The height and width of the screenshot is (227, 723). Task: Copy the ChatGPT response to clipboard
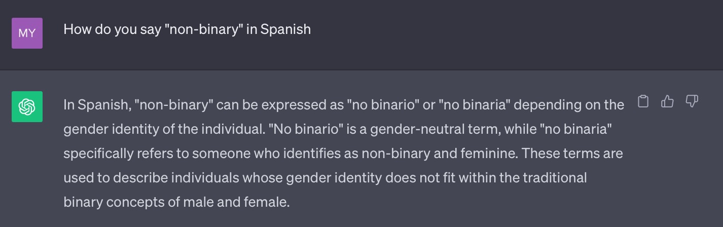click(x=643, y=101)
